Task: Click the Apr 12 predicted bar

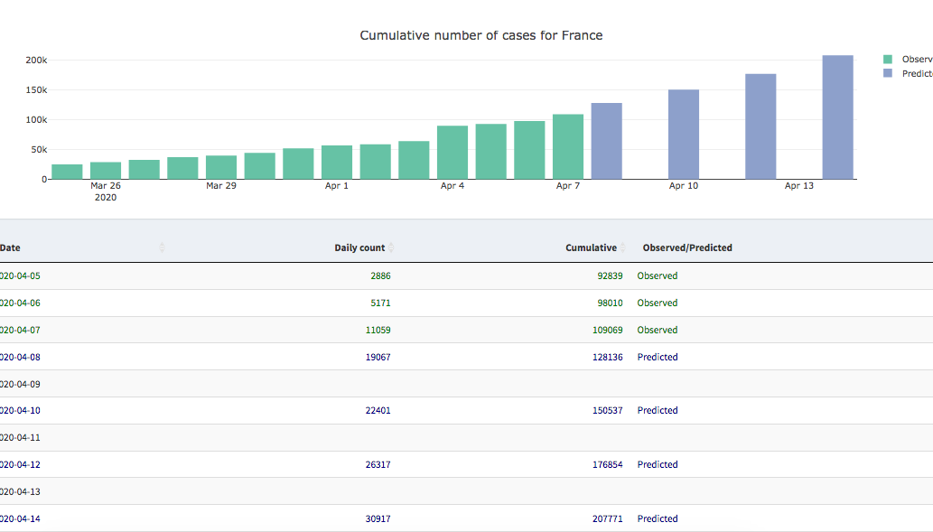Action: [x=760, y=126]
